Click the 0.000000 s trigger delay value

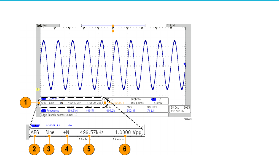117,103
